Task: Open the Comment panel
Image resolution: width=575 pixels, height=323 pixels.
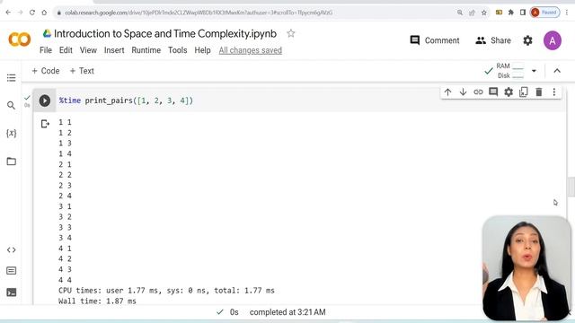Action: (435, 40)
